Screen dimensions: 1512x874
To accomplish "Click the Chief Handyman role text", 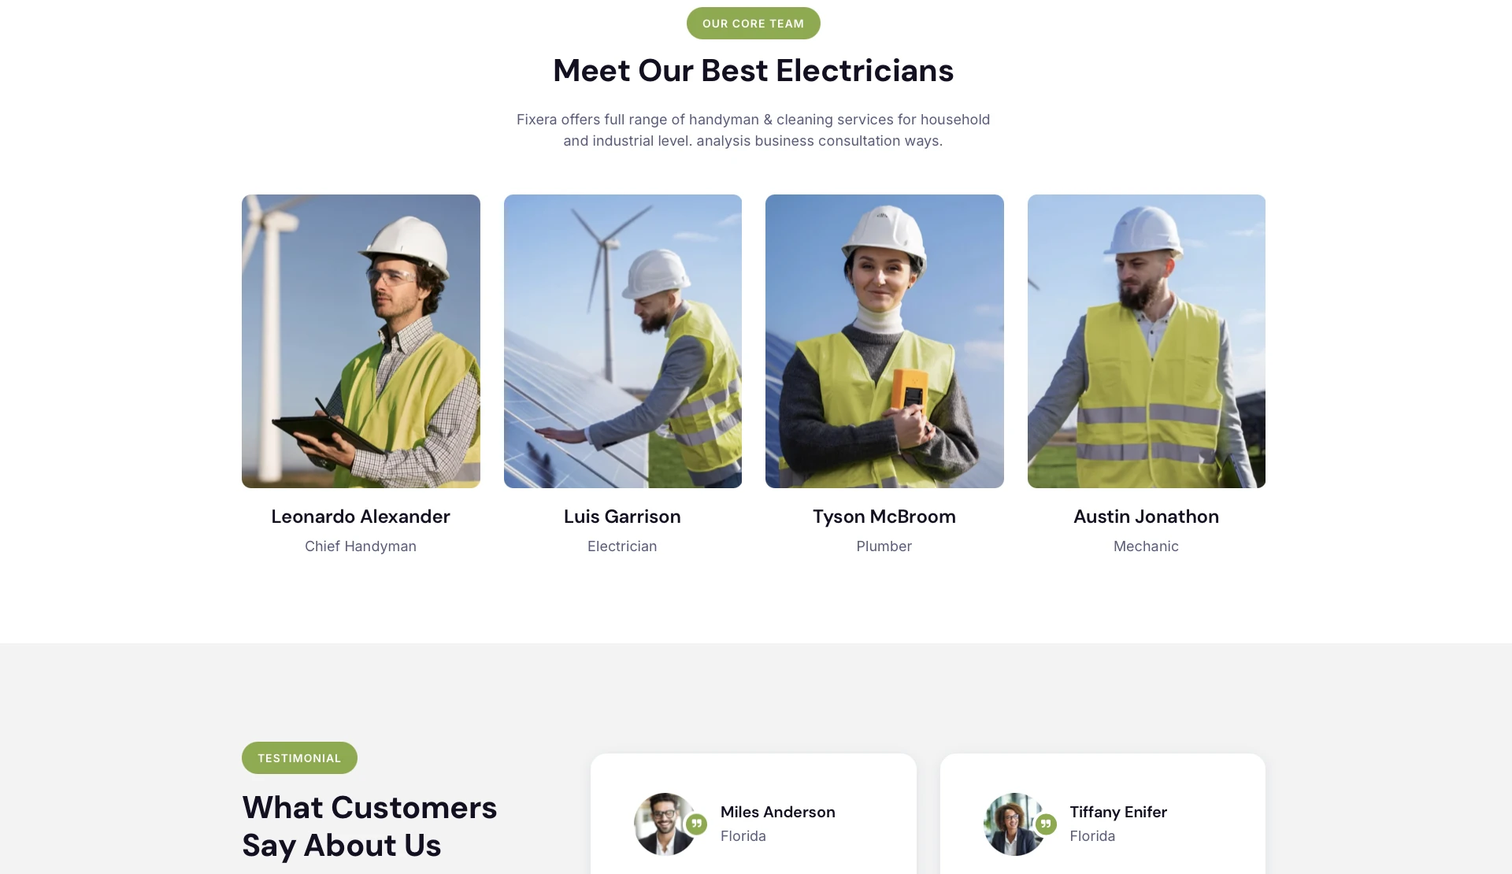I will click(x=361, y=546).
